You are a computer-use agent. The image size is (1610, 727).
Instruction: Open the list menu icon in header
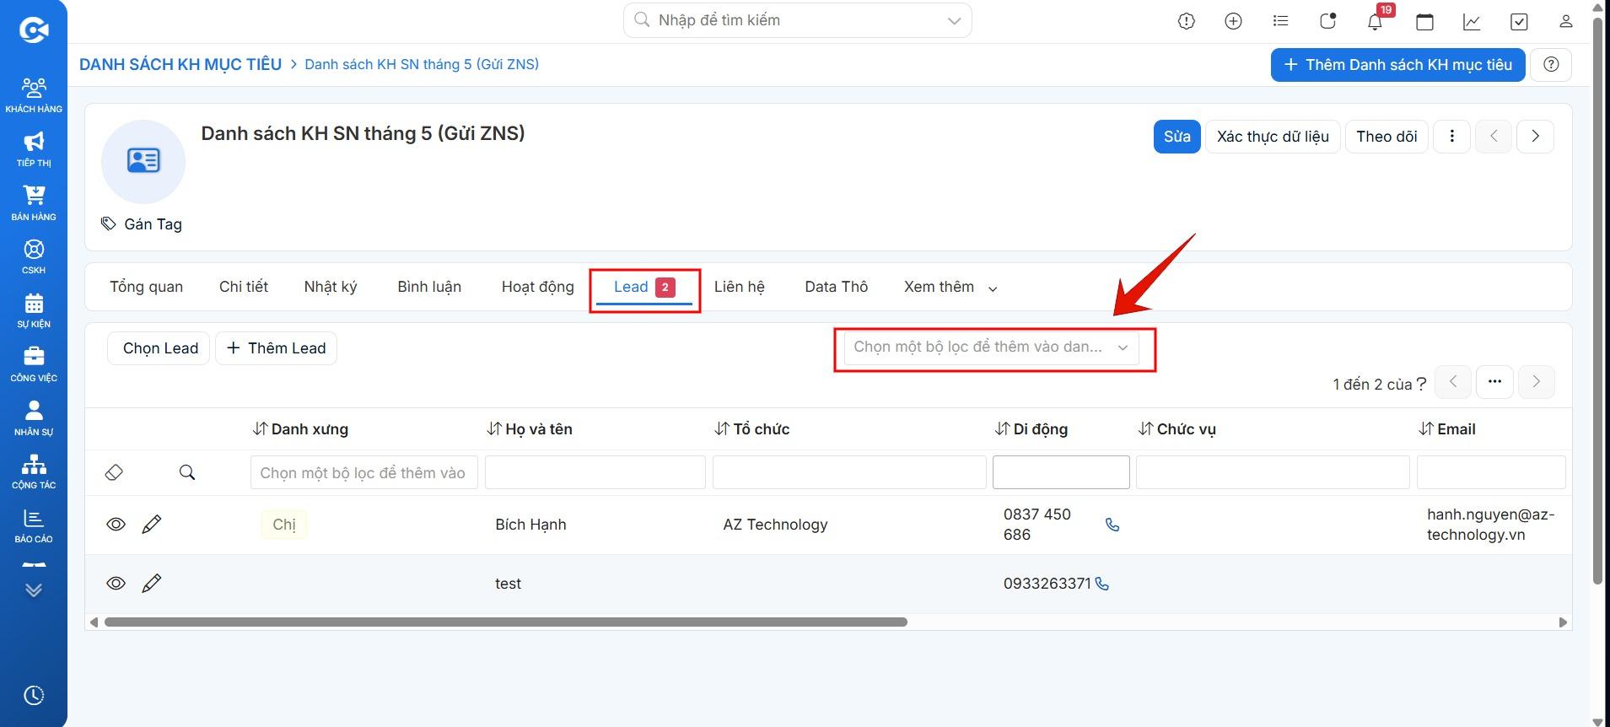[1281, 21]
